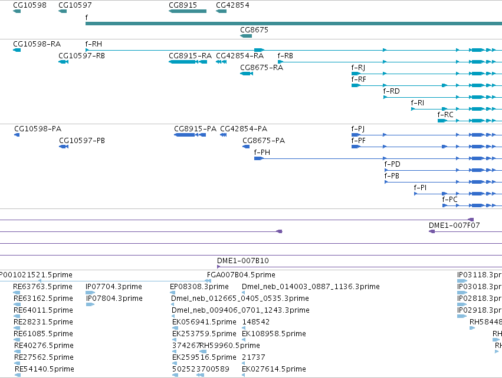This screenshot has height=378, width=502.
Task: Select the 148542 EST label
Action: click(256, 322)
